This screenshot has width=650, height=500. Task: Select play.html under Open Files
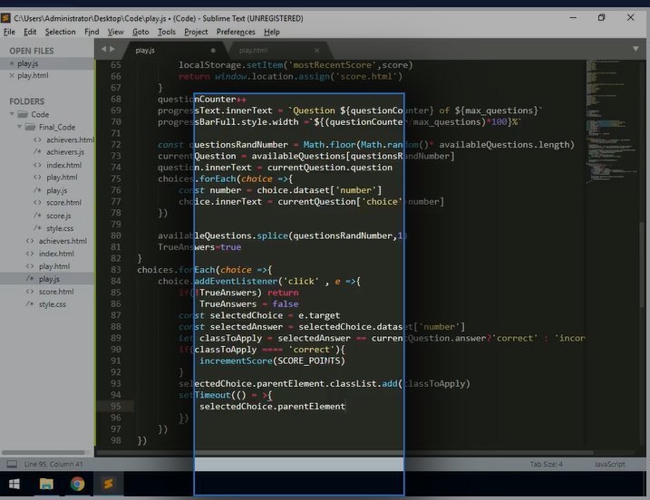pos(47,75)
